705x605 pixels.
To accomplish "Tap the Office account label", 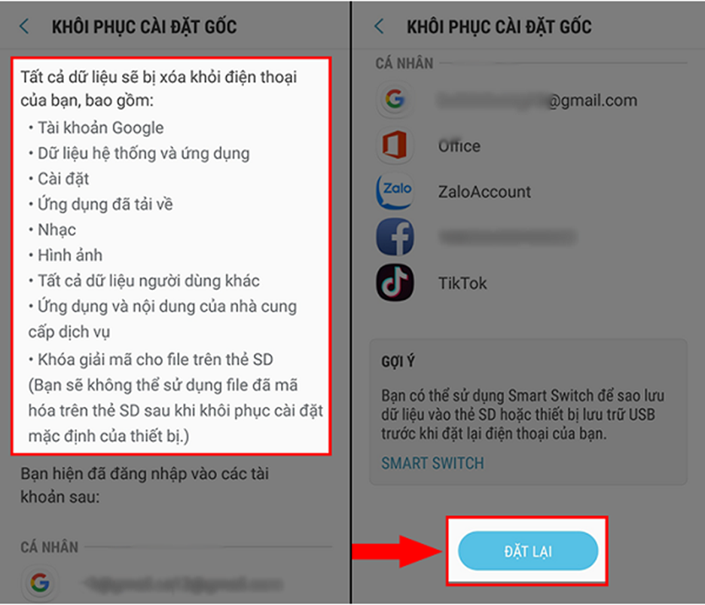I will 459,146.
